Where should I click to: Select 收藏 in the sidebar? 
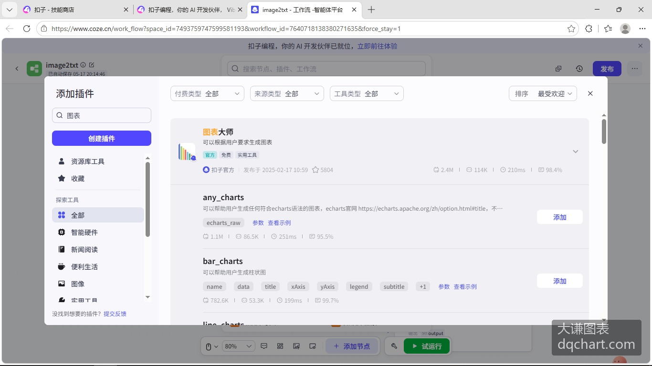98,179
